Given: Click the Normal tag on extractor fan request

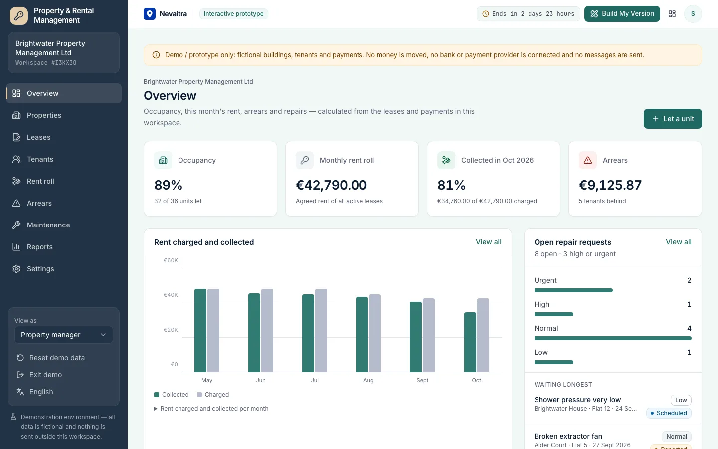Looking at the screenshot, I should click(x=677, y=437).
